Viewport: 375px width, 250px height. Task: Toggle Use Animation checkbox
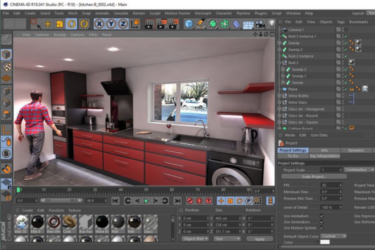(x=322, y=216)
